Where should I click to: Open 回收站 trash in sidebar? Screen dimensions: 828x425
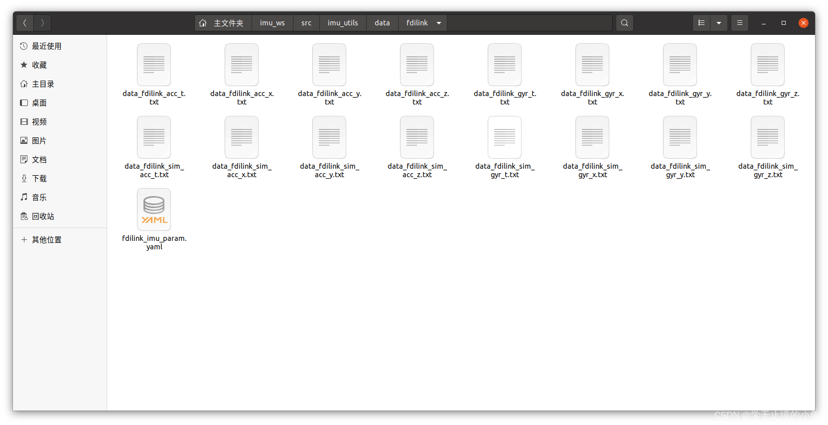point(60,216)
